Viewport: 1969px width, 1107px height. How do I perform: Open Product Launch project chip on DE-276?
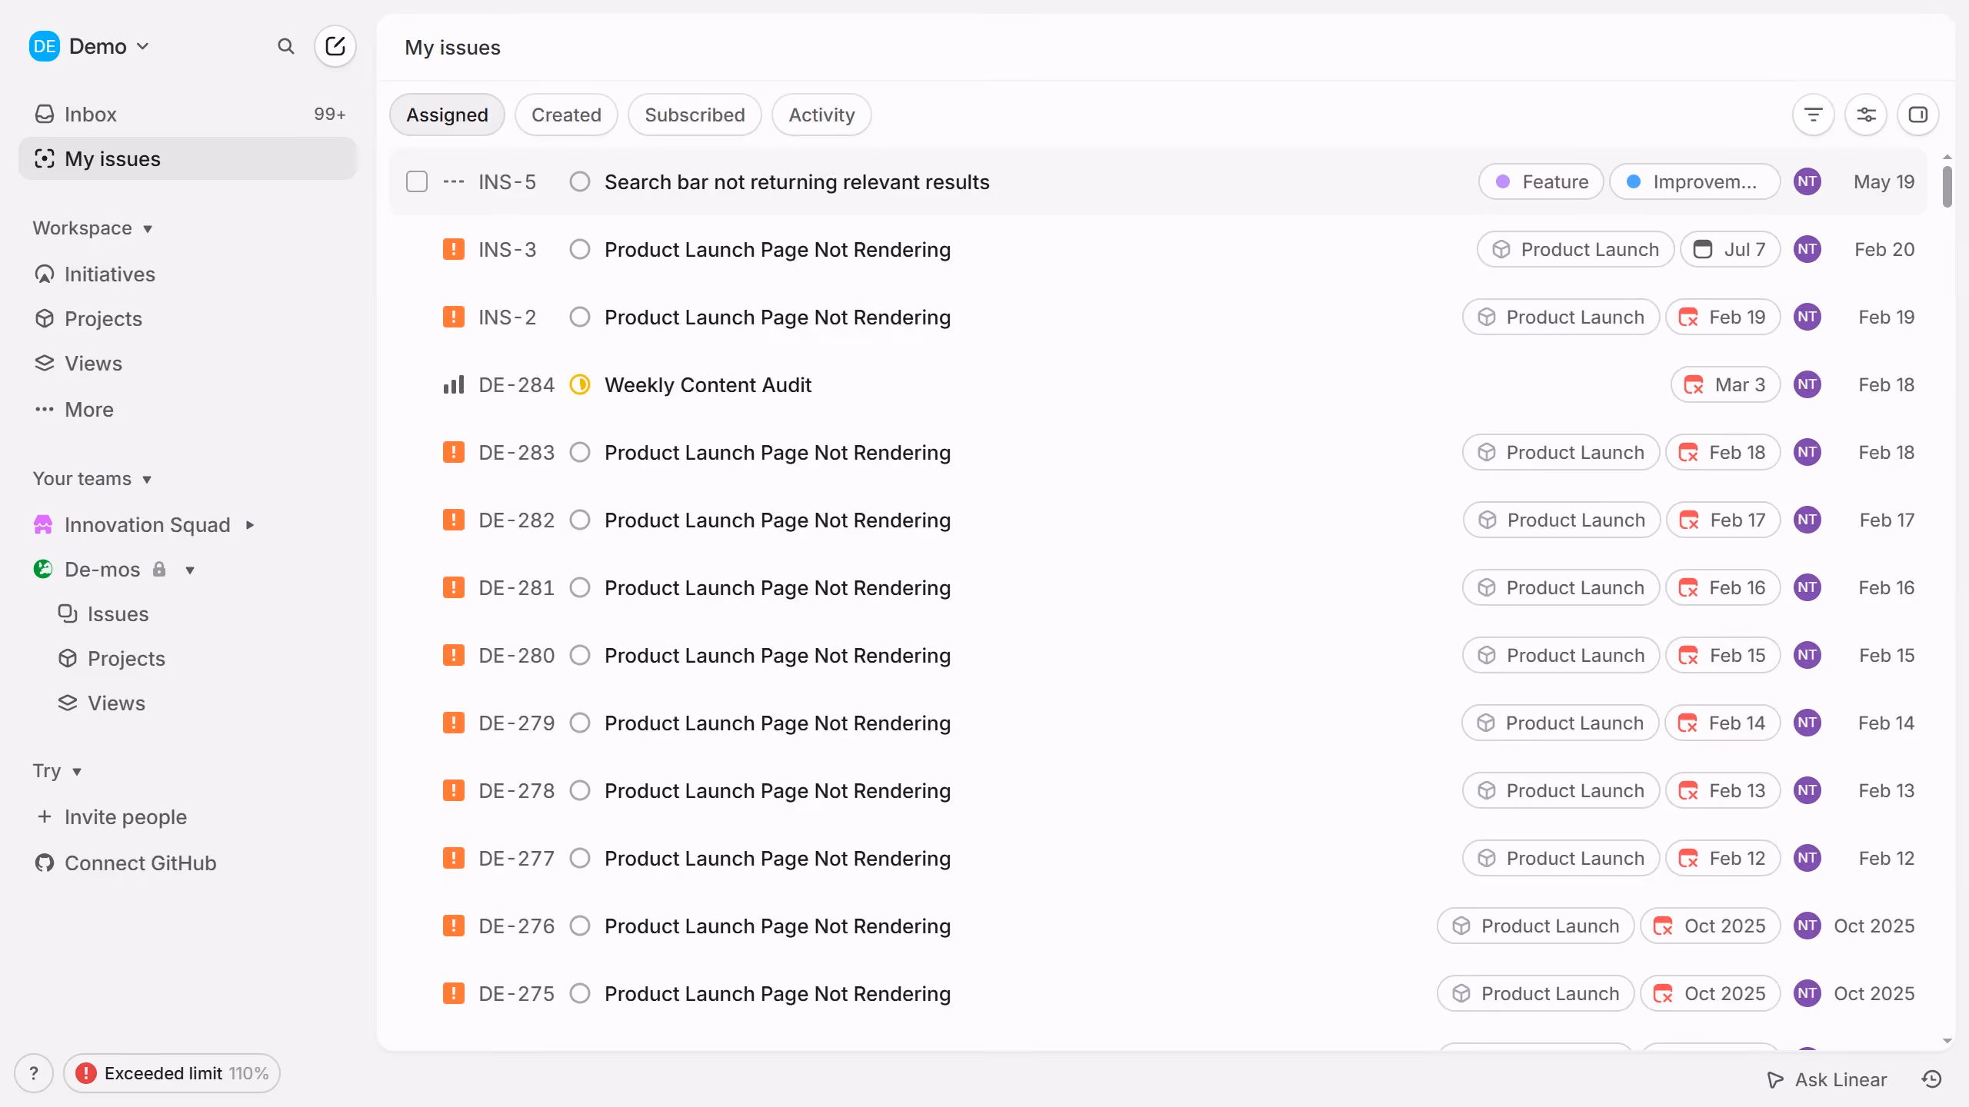[1536, 926]
